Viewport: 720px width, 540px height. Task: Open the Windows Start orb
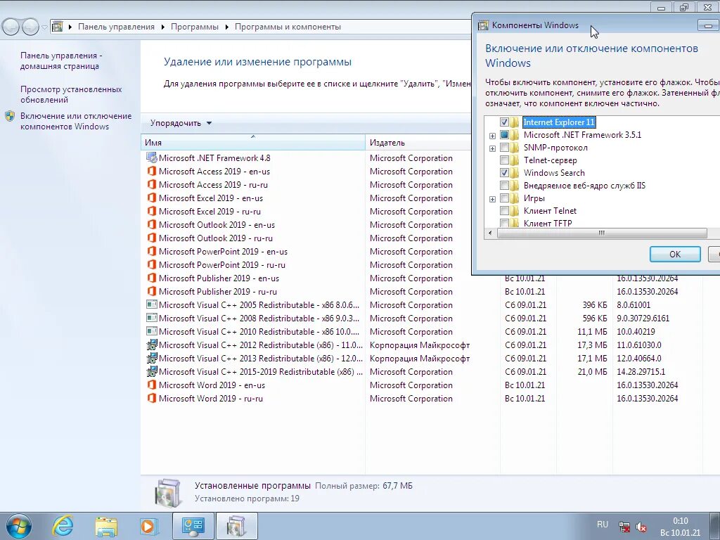click(x=19, y=526)
